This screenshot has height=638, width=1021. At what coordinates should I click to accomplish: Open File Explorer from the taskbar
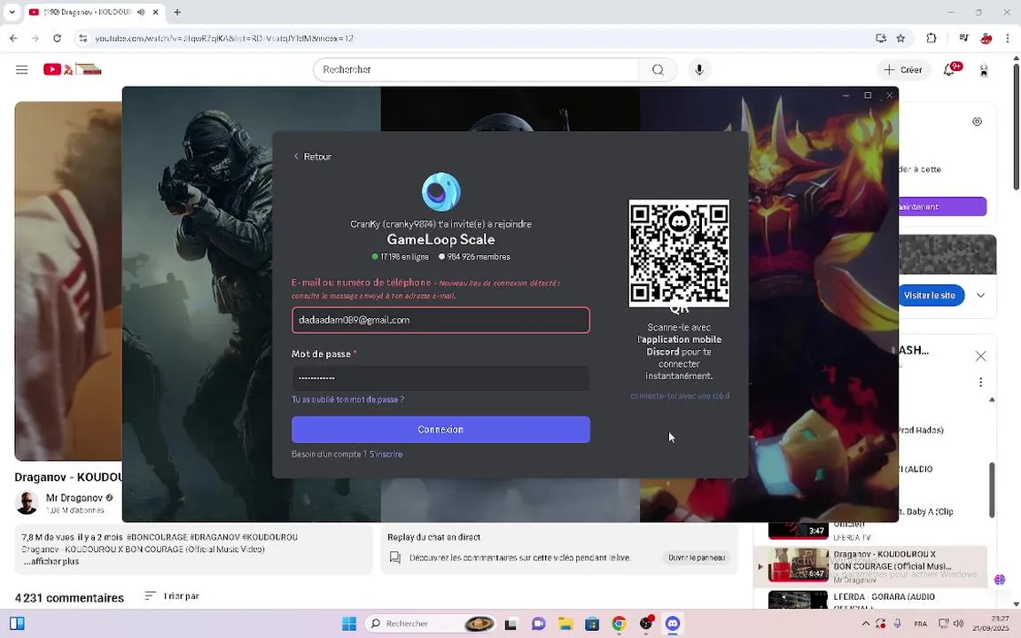(x=565, y=624)
